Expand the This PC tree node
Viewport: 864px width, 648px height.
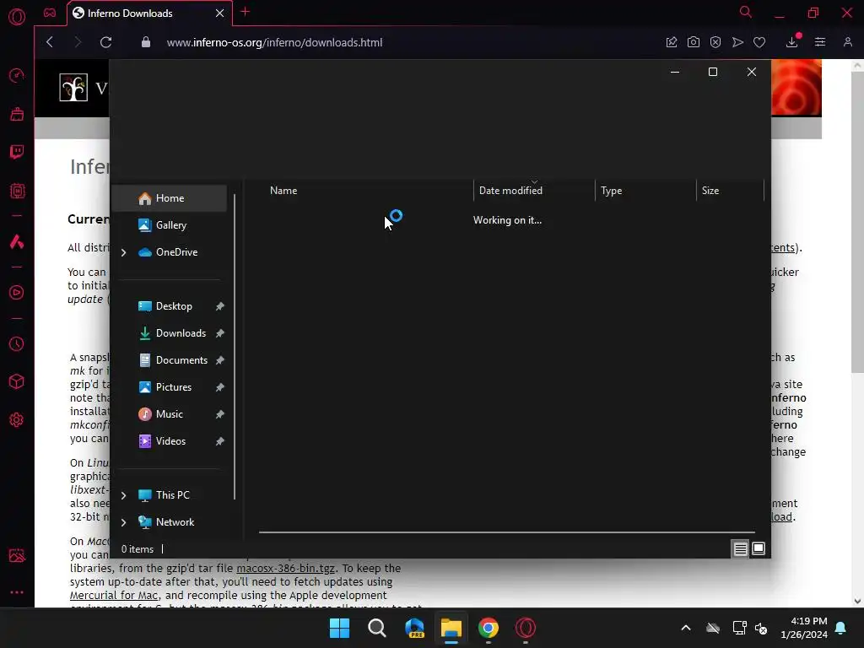123,495
